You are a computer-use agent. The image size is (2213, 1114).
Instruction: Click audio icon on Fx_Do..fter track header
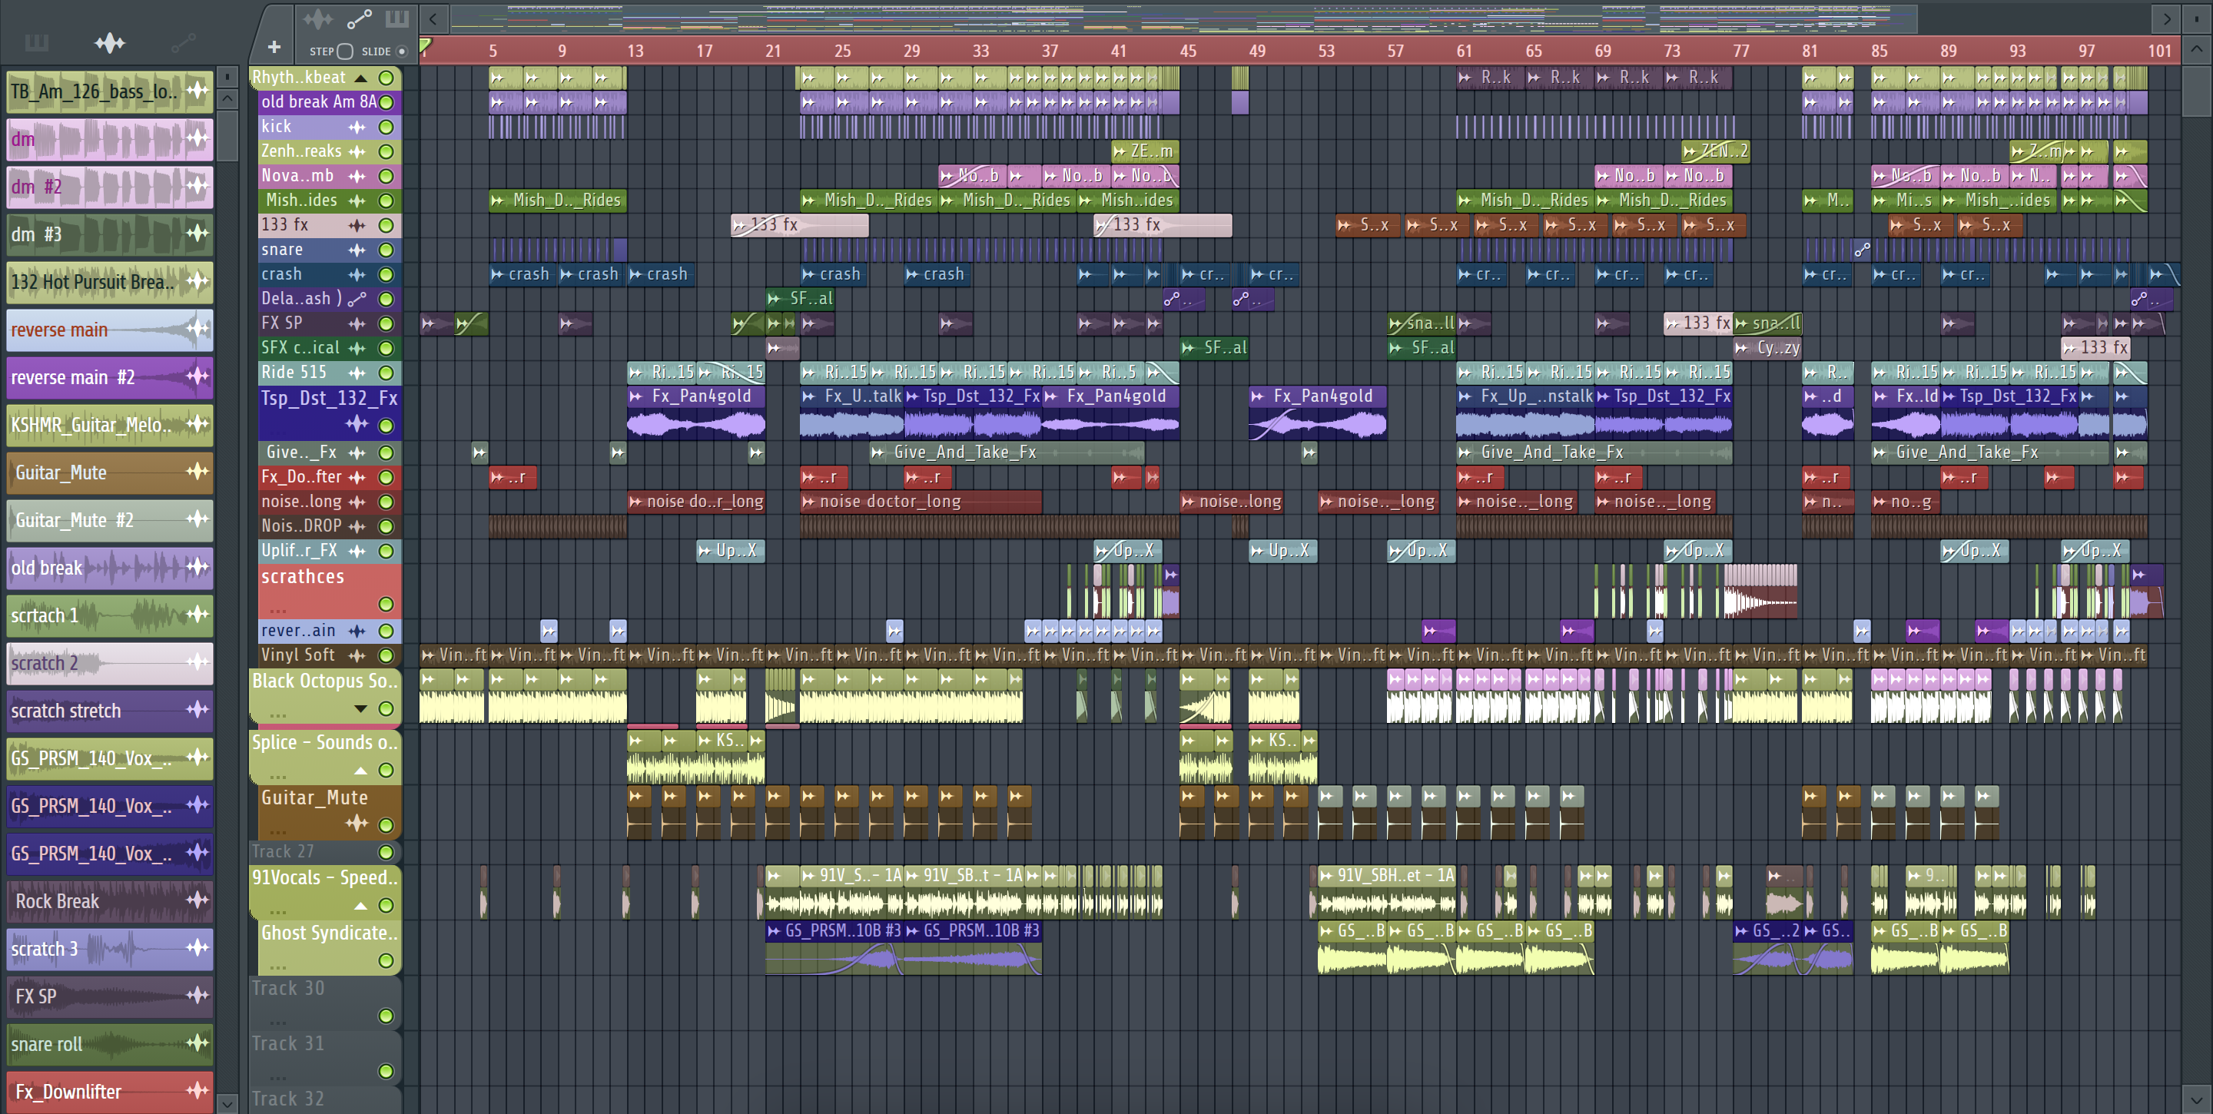pyautogui.click(x=357, y=478)
